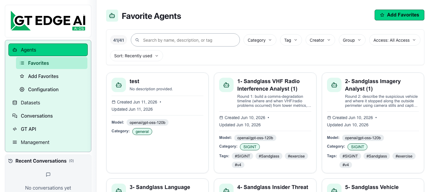Click "No description provided." on test card
Viewport: 434px width, 192px height.
coord(151,89)
